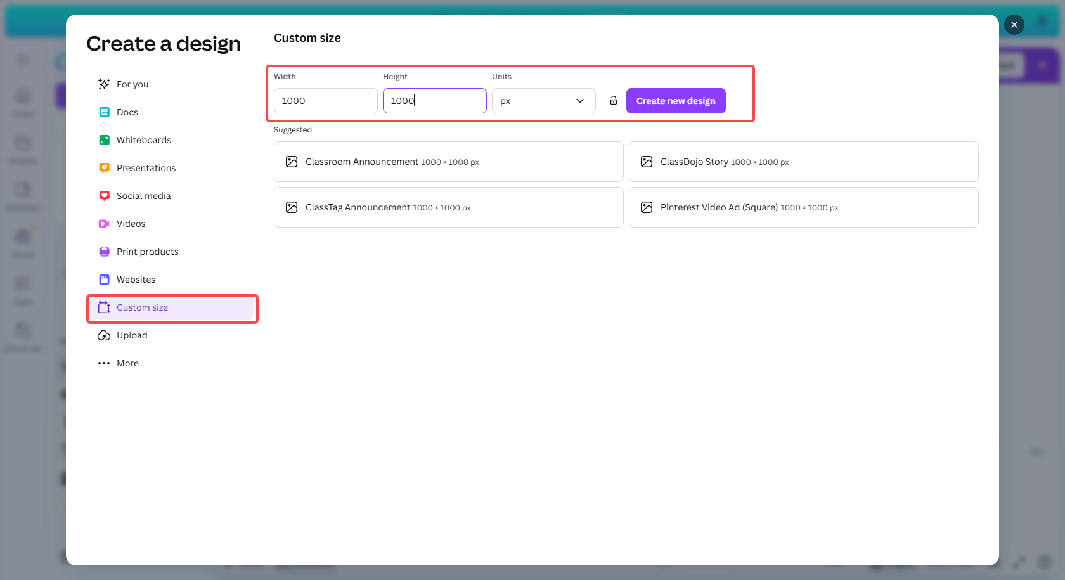Click the Print products printer icon

[104, 252]
